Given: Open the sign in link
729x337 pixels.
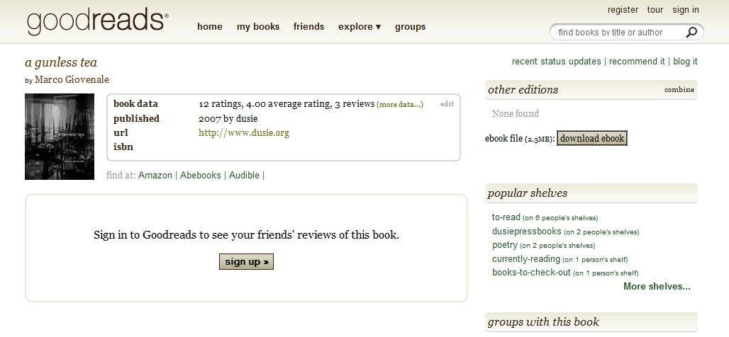Looking at the screenshot, I should (x=685, y=10).
